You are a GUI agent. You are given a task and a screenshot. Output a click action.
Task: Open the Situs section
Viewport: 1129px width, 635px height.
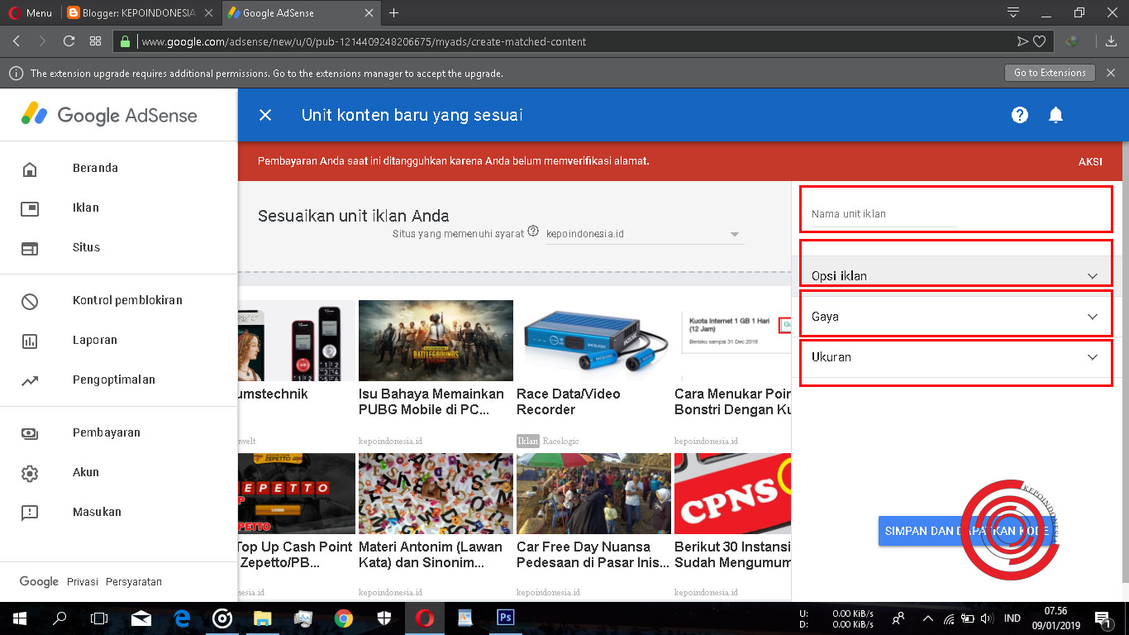(31, 247)
